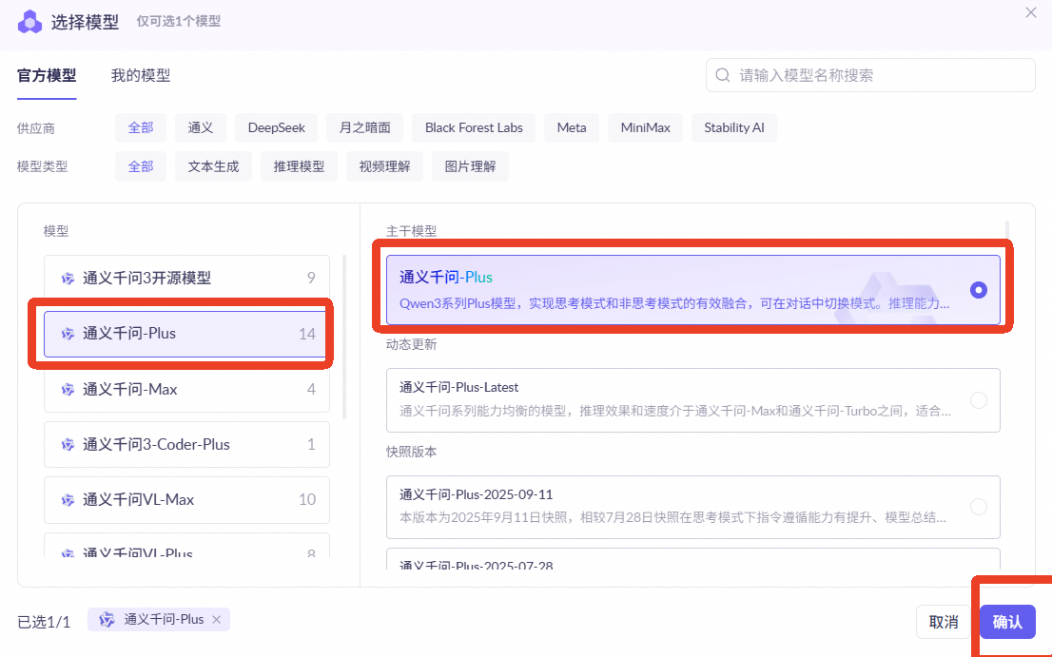Viewport: 1052px width, 657px height.
Task: Click the count 10 next to 通义千问VL-Max
Action: pos(307,500)
